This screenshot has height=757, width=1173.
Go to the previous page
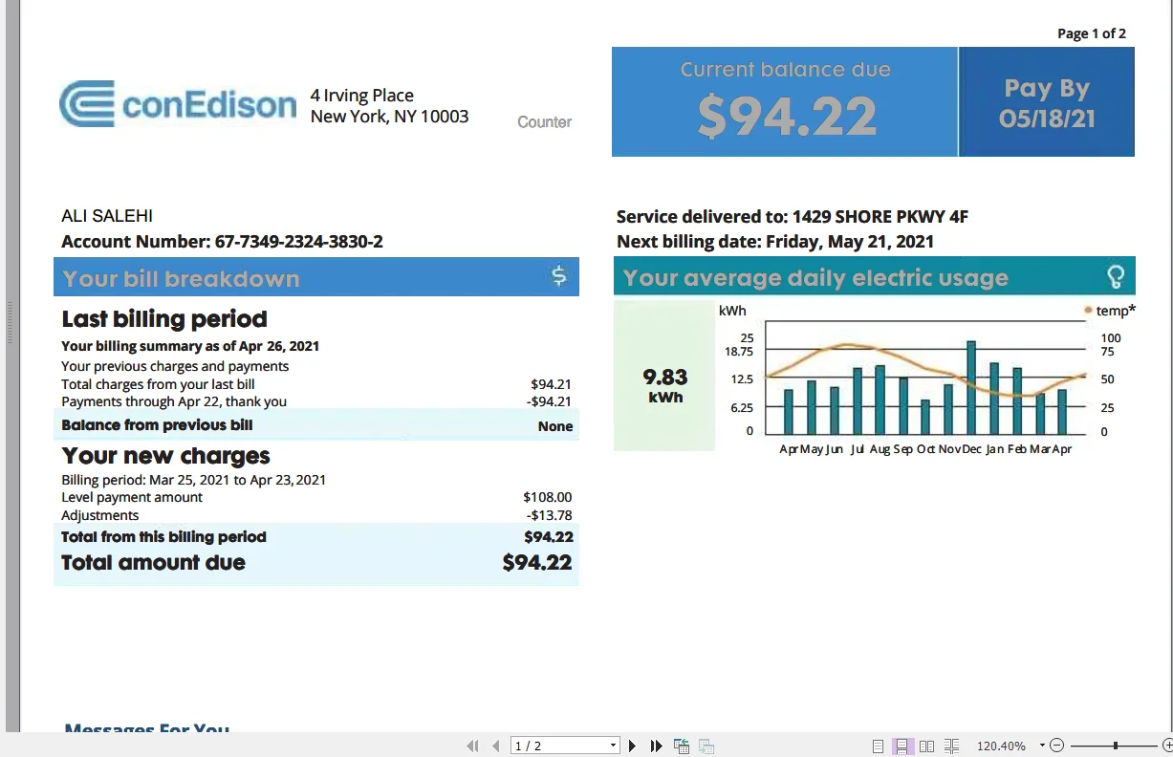coord(495,746)
